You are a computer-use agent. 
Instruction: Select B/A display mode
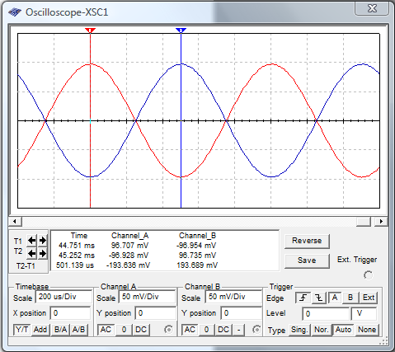point(60,330)
